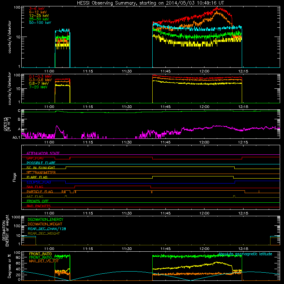Click the GOES15 y-axis label
Viewport: 284px width, 284px height.
(x=7, y=124)
